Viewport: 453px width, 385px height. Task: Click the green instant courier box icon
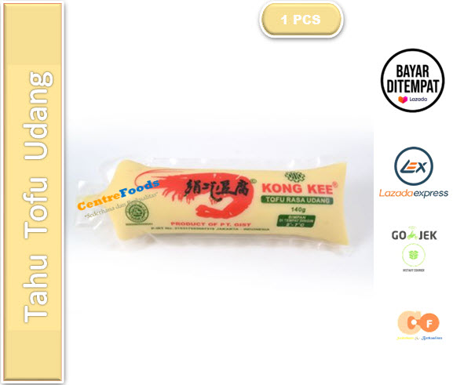[414, 255]
